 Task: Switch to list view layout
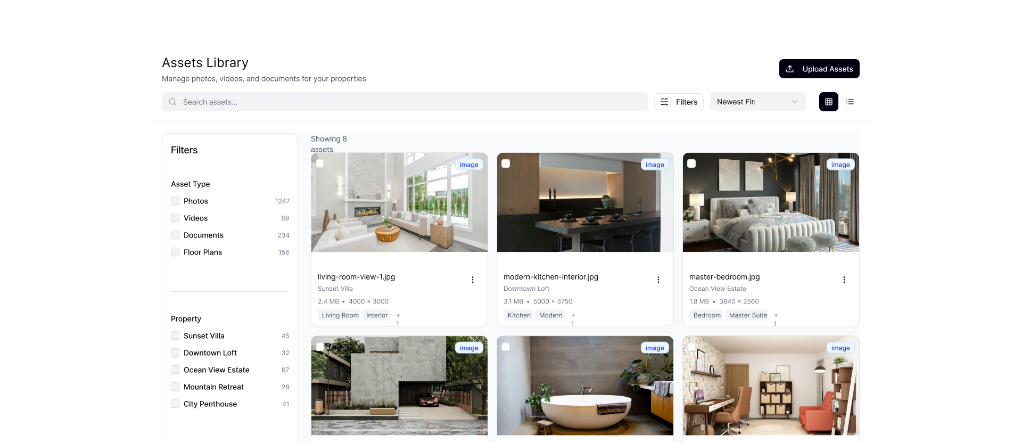tap(850, 102)
